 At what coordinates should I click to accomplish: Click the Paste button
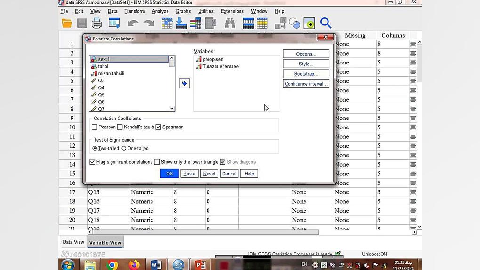(x=189, y=174)
